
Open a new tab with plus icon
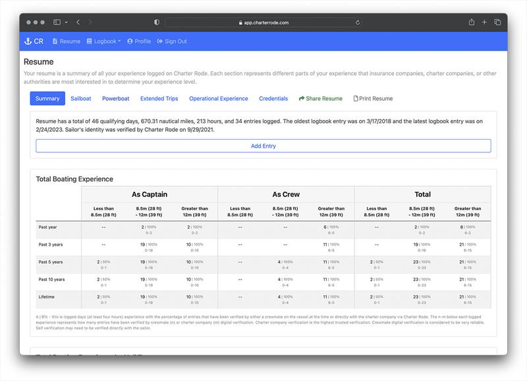pyautogui.click(x=484, y=22)
